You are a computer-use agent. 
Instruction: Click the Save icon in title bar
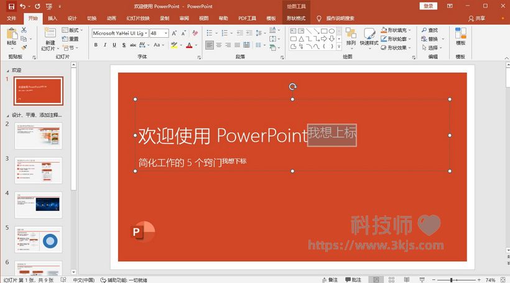pos(11,6)
